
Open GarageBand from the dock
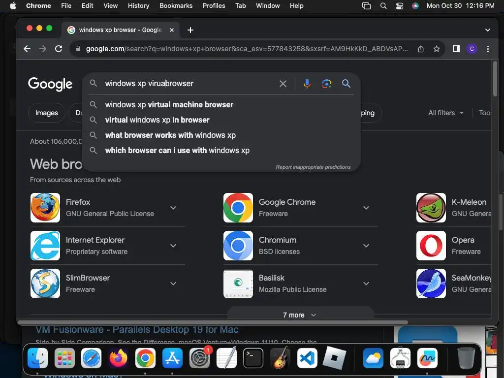[280, 358]
